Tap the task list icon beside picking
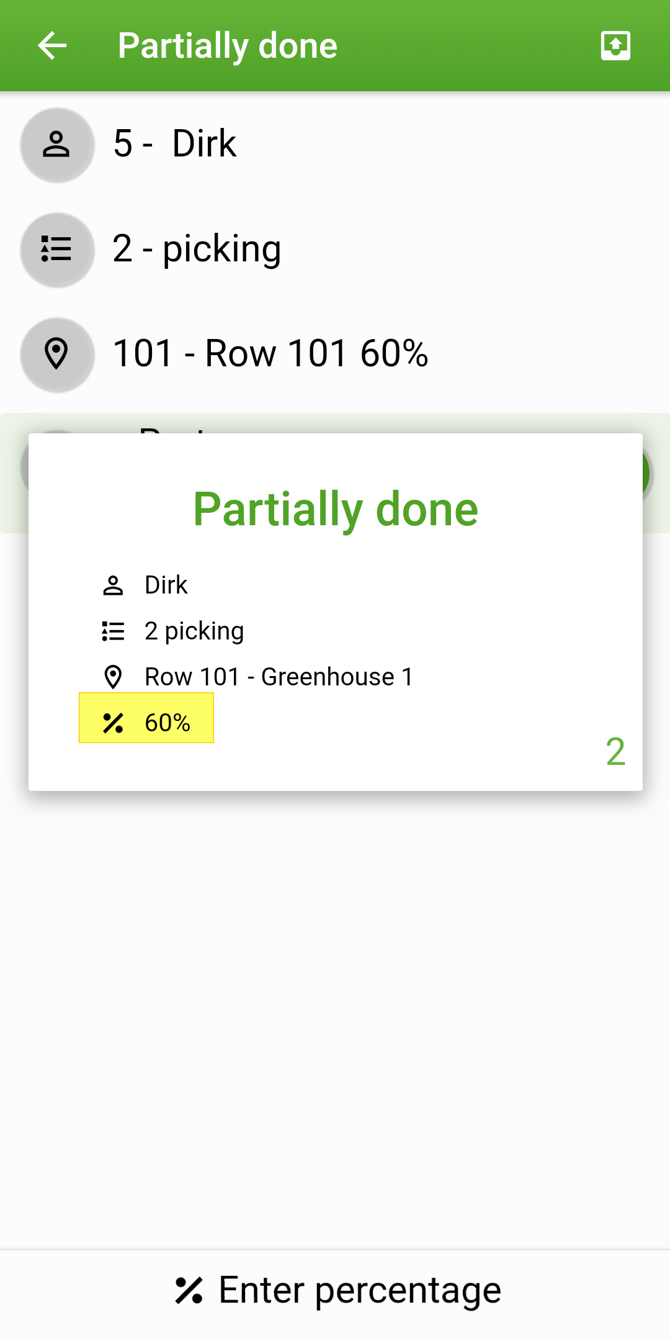This screenshot has width=670, height=1341. [57, 250]
